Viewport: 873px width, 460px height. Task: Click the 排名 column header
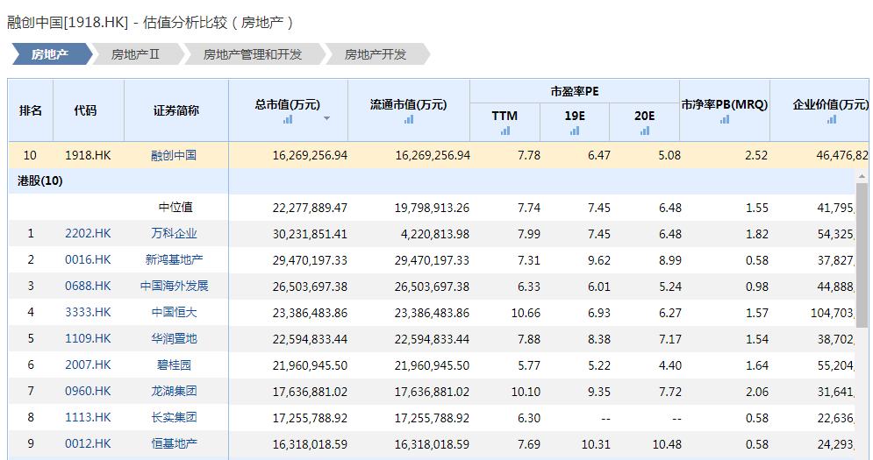point(31,110)
